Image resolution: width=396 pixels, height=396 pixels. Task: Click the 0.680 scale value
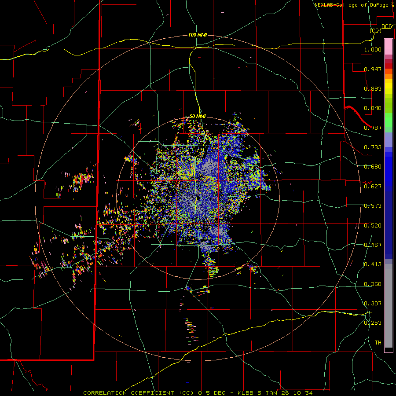coord(373,167)
